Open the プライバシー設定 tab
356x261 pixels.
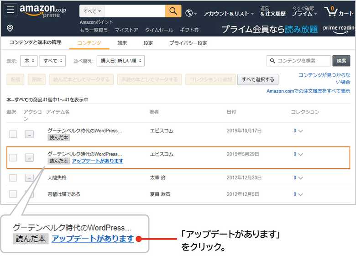[188, 43]
